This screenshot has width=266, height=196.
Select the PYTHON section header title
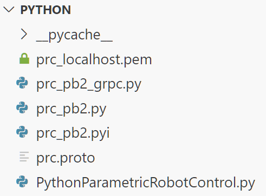(46, 10)
